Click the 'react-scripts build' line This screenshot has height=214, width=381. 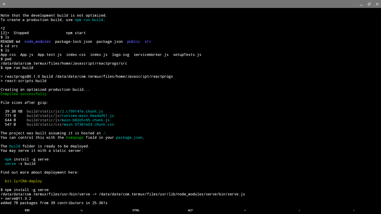(x=24, y=81)
